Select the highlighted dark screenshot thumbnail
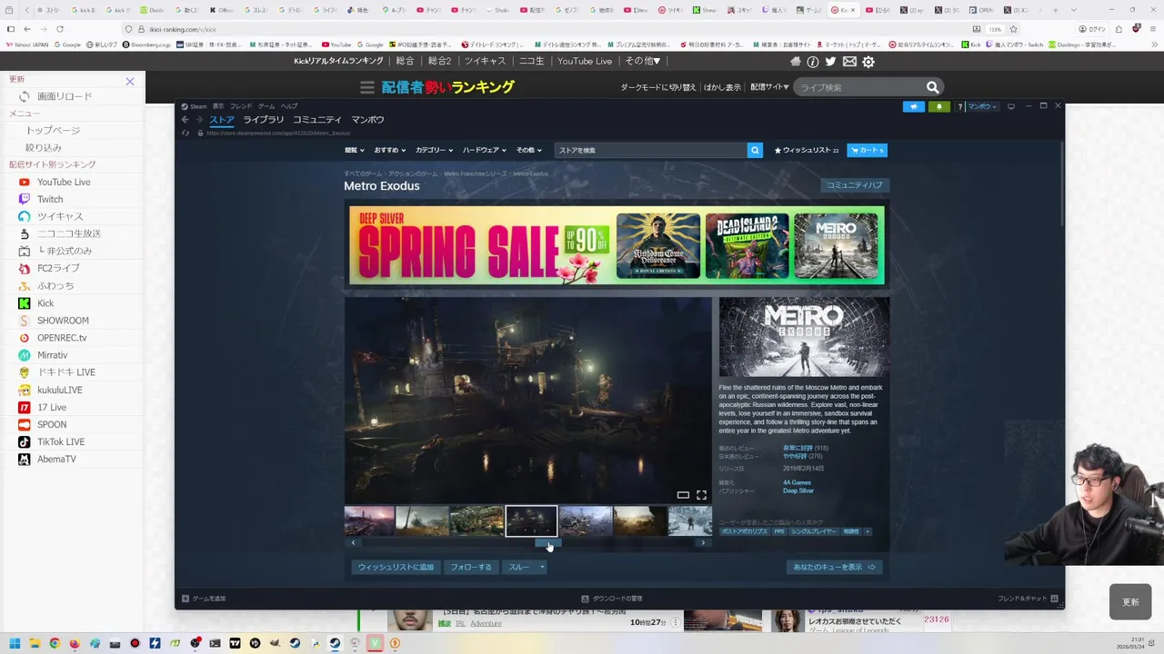The width and height of the screenshot is (1164, 654). (531, 521)
